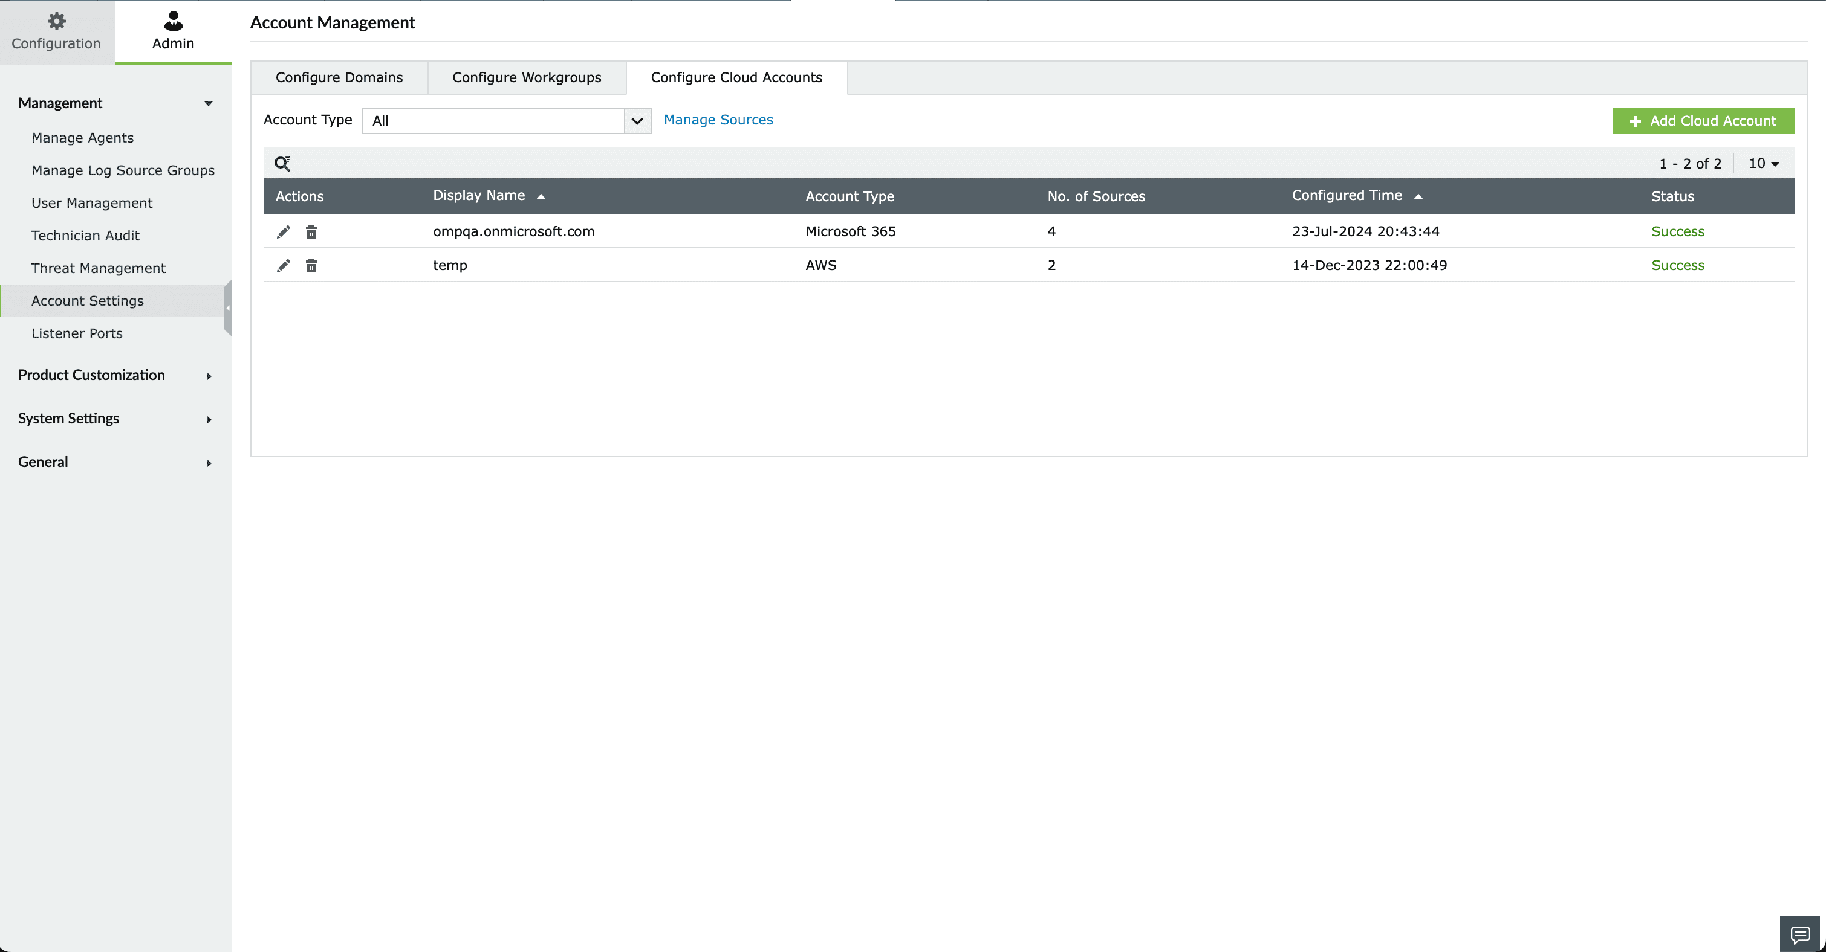Switch to Configure Workgroups tab

pos(527,77)
